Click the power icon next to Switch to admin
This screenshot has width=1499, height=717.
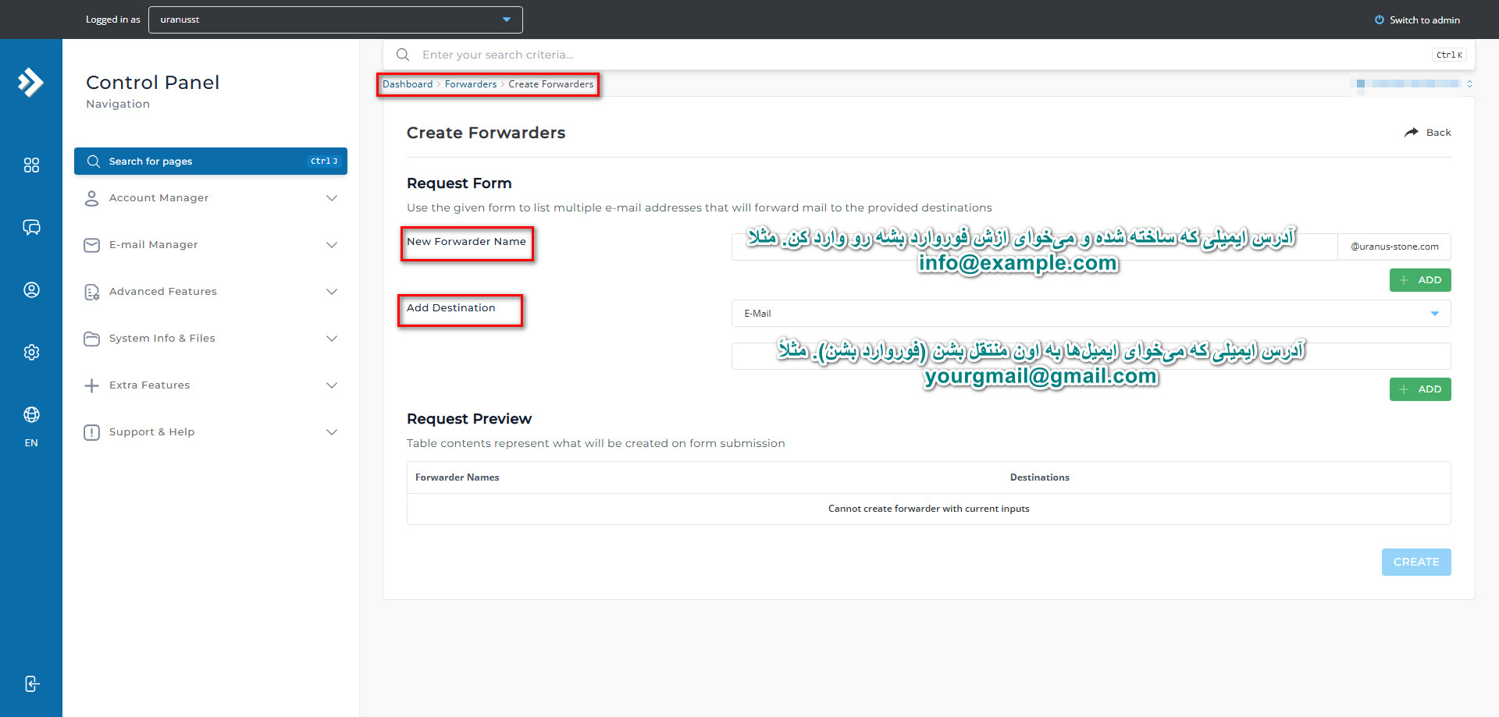coord(1379,20)
